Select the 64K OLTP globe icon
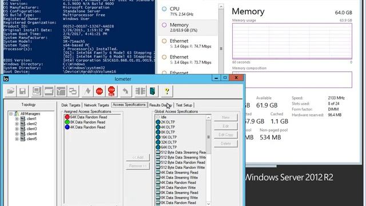Image resolution: width=366 pixels, height=206 pixels. click(x=158, y=147)
